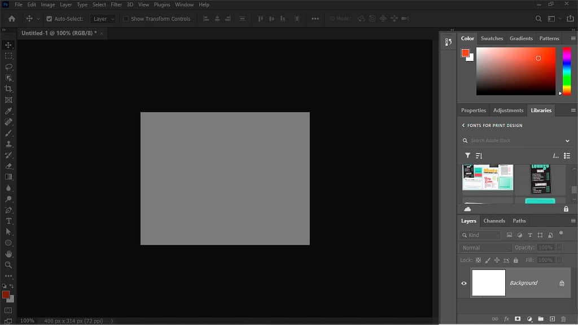Click the red foreground color swatch in Color panel

point(465,52)
